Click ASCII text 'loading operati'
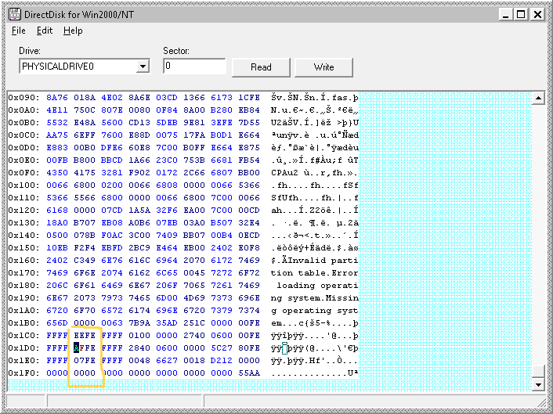Viewport: 553px width, 414px height. point(317,286)
